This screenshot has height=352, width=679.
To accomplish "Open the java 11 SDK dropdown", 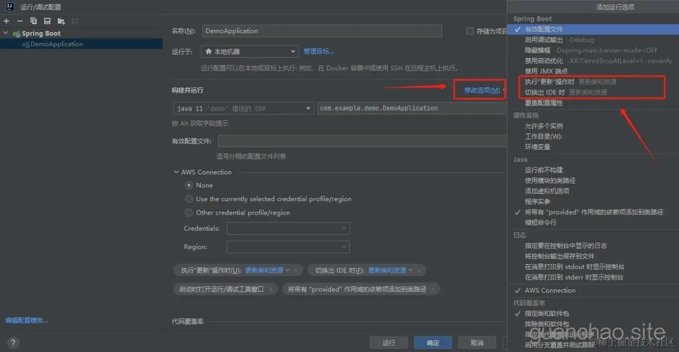I will [243, 108].
